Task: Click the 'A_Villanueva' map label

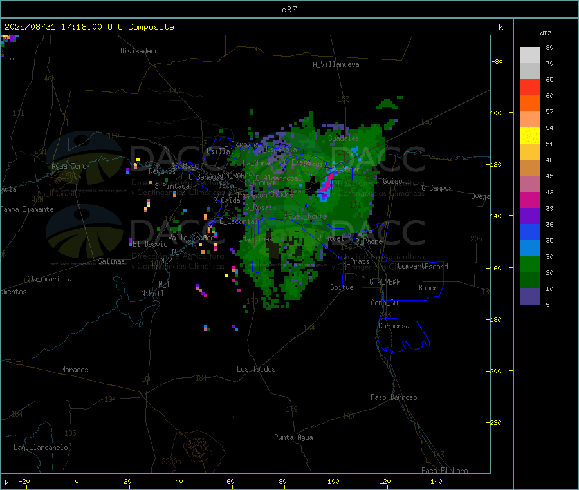Action: 336,64
